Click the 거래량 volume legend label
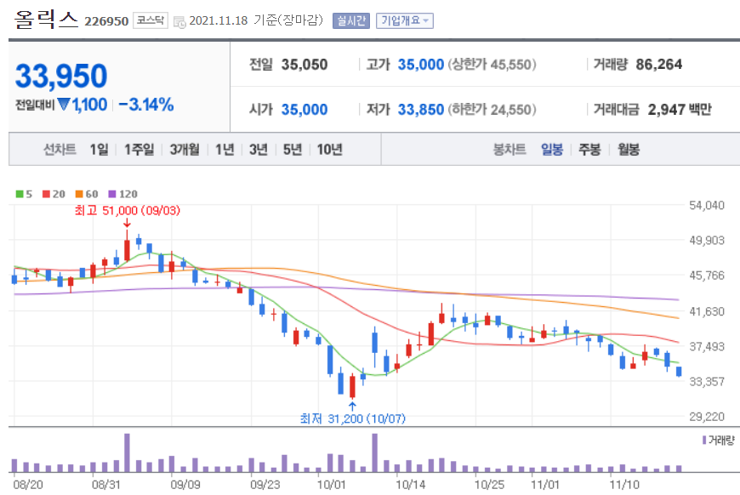Image resolution: width=740 pixels, height=495 pixels. click(721, 441)
